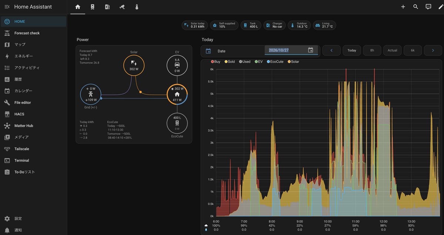Click the Charger No car chip
The width and height of the screenshot is (444, 235).
point(274,25)
